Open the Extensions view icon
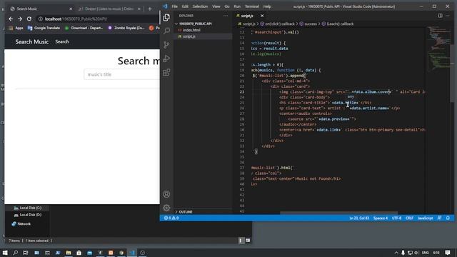 pos(166,72)
